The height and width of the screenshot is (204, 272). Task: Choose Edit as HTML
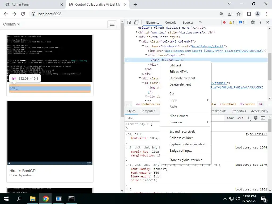185,72
